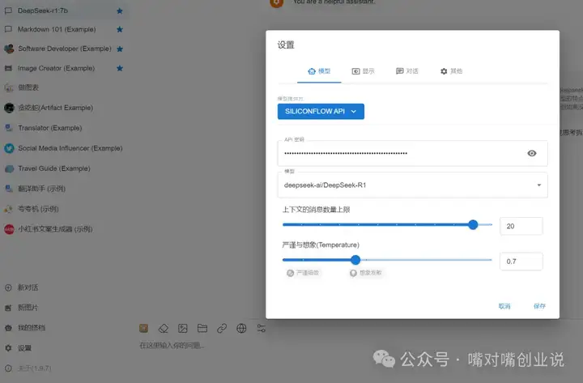
Task: Click the Temperature slider handle
Action: pyautogui.click(x=355, y=260)
